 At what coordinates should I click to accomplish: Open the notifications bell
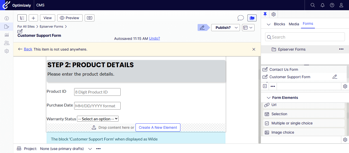click(323, 5)
